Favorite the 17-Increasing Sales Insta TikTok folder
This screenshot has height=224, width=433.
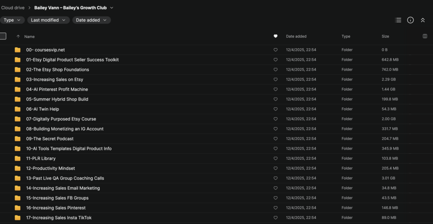(276, 218)
